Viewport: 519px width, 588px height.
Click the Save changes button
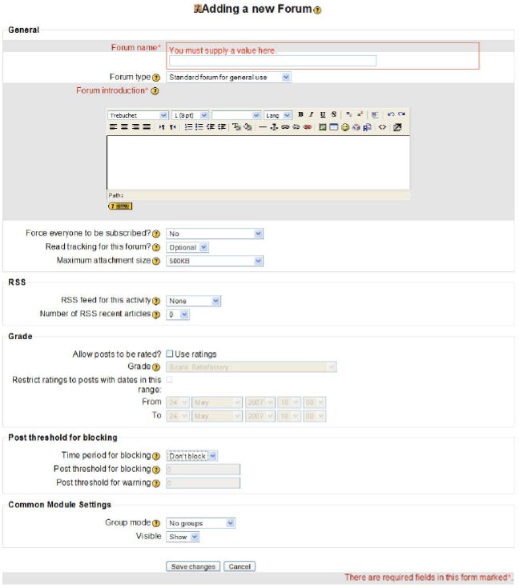(x=192, y=566)
